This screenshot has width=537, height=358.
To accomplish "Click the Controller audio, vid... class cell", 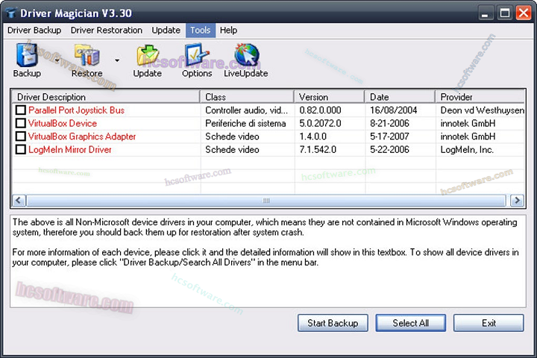I will [247, 110].
